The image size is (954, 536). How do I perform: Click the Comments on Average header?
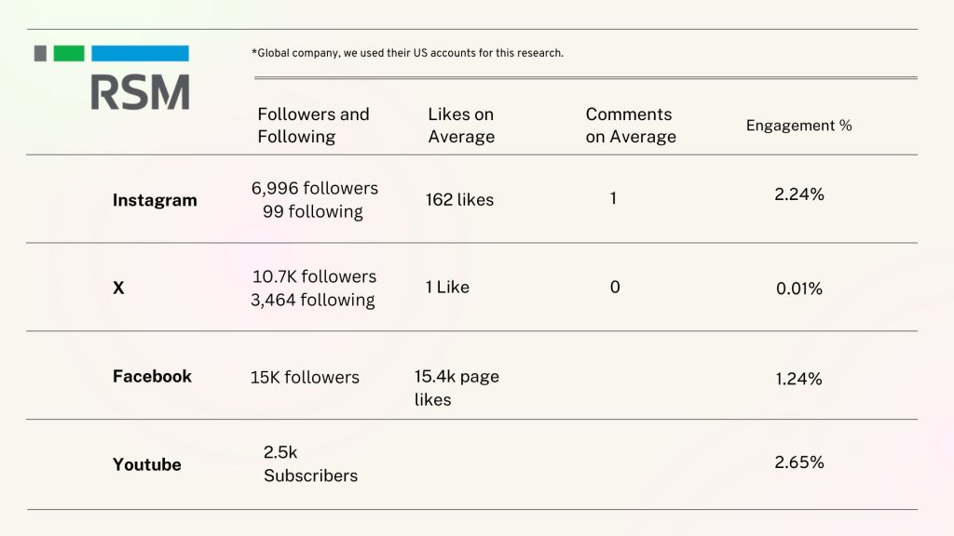click(631, 125)
